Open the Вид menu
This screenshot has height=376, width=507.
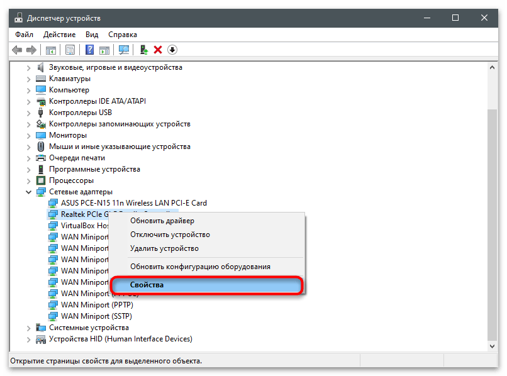[92, 35]
